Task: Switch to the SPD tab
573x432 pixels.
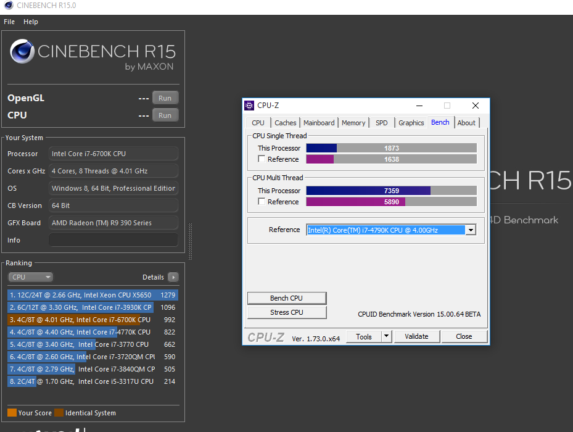Action: pyautogui.click(x=382, y=123)
